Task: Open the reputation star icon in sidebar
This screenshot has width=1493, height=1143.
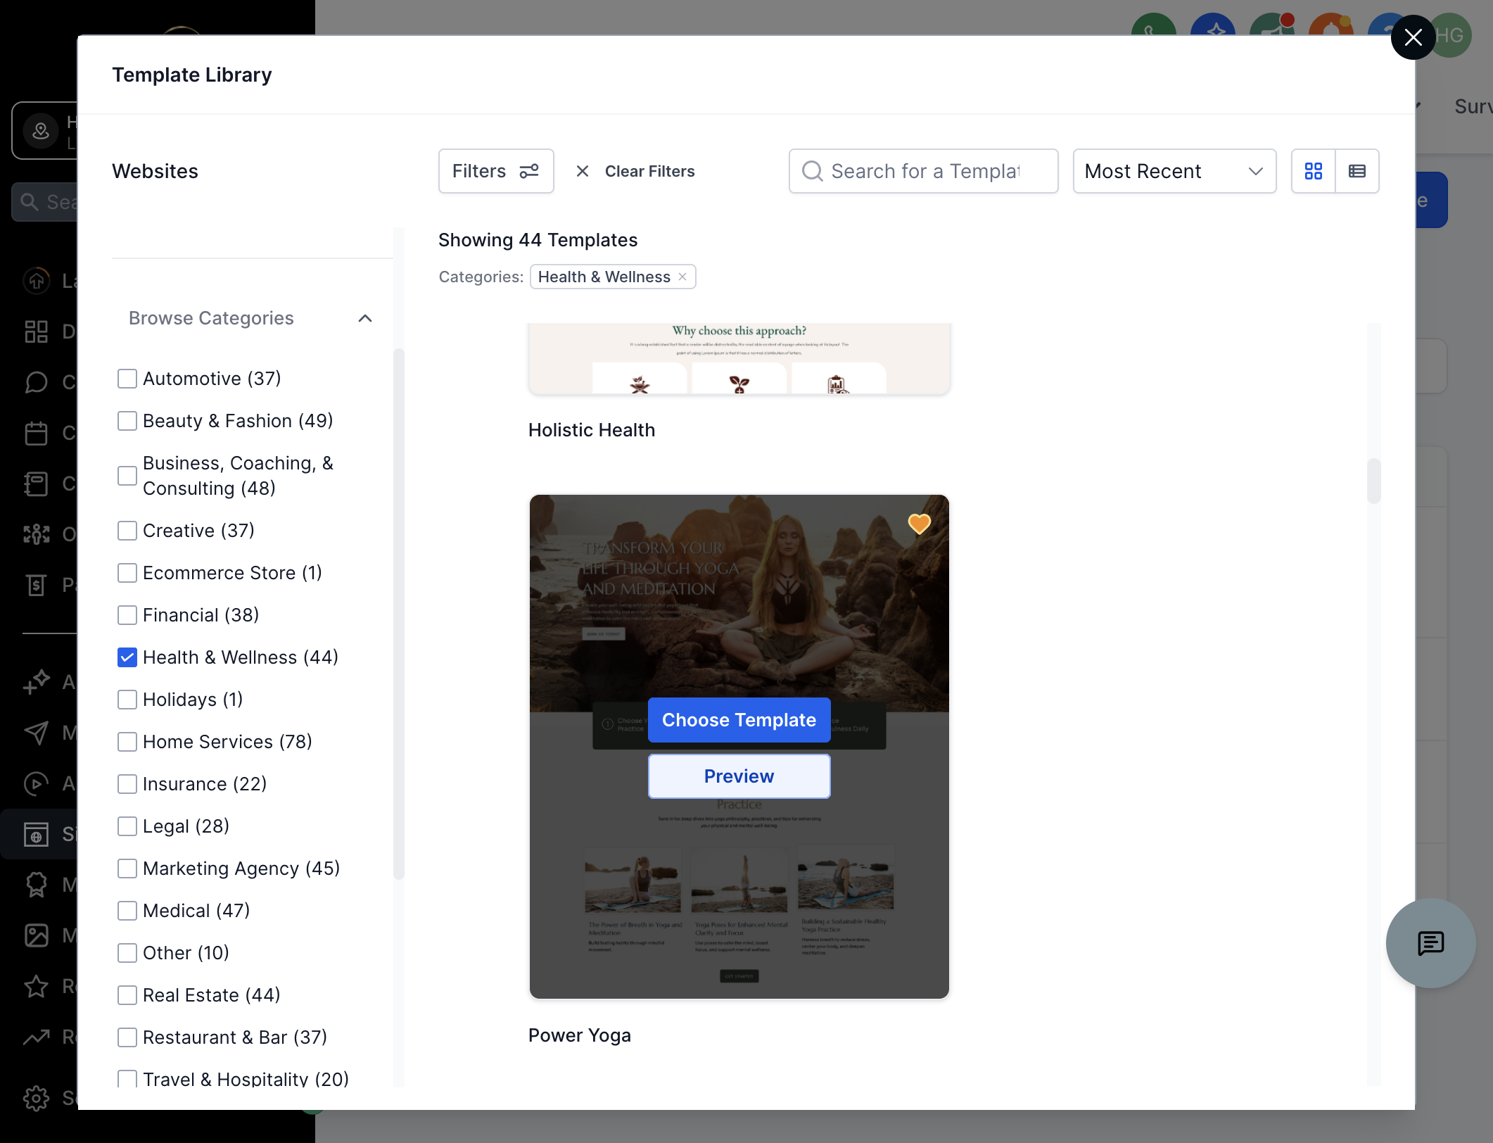Action: (x=37, y=986)
